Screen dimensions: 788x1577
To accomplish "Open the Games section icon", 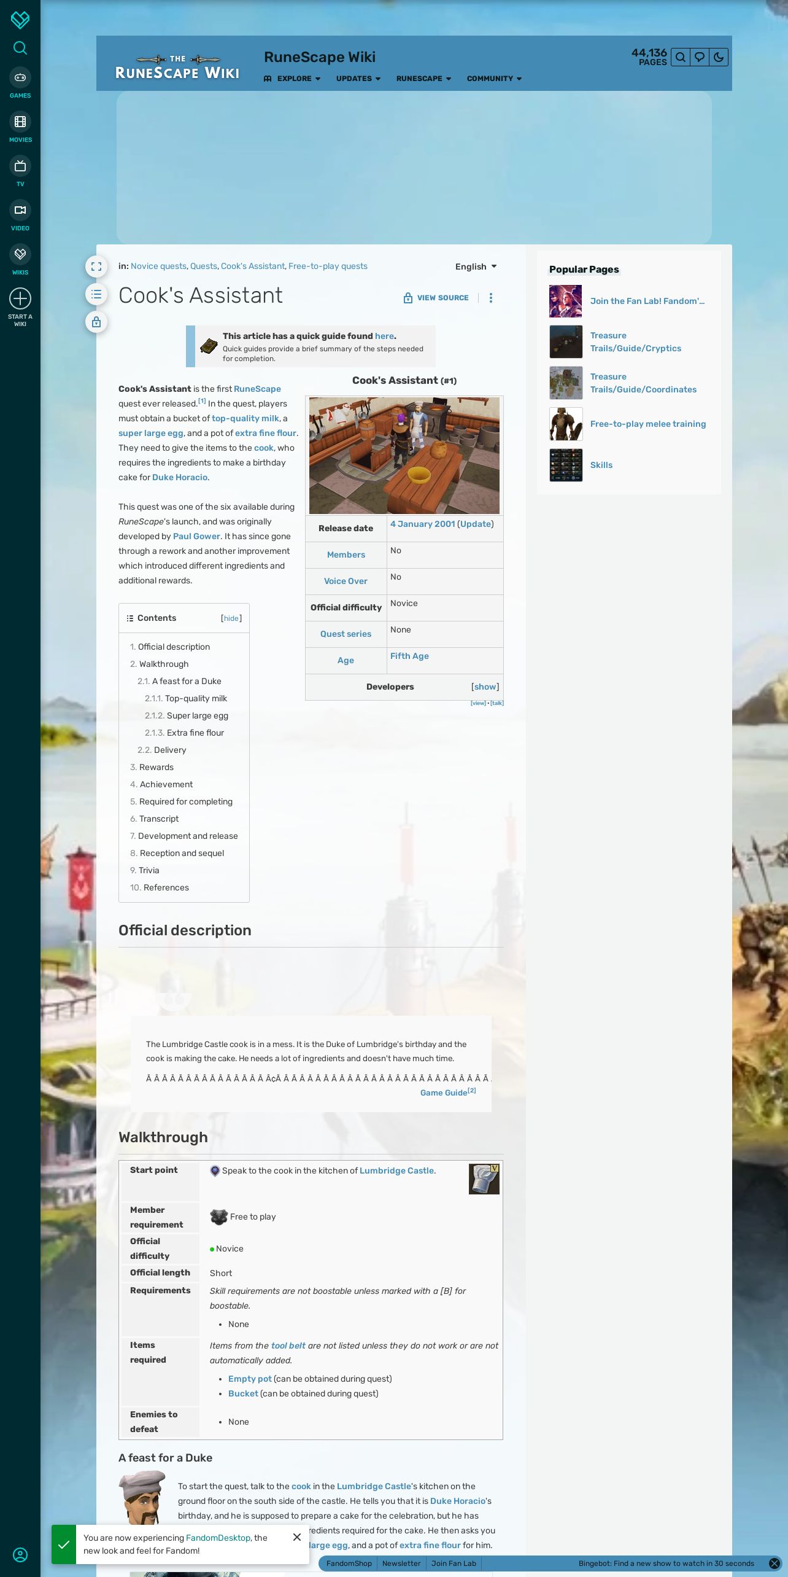I will [20, 77].
